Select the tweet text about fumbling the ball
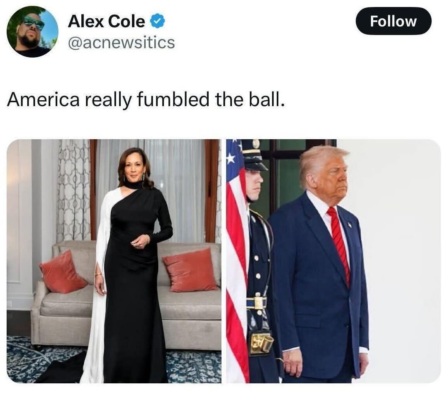Viewport: 448px width, 402px height. click(x=146, y=99)
